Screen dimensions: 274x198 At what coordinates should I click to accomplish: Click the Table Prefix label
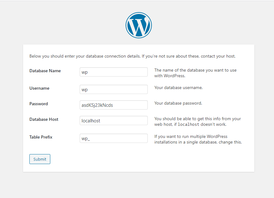coord(41,137)
